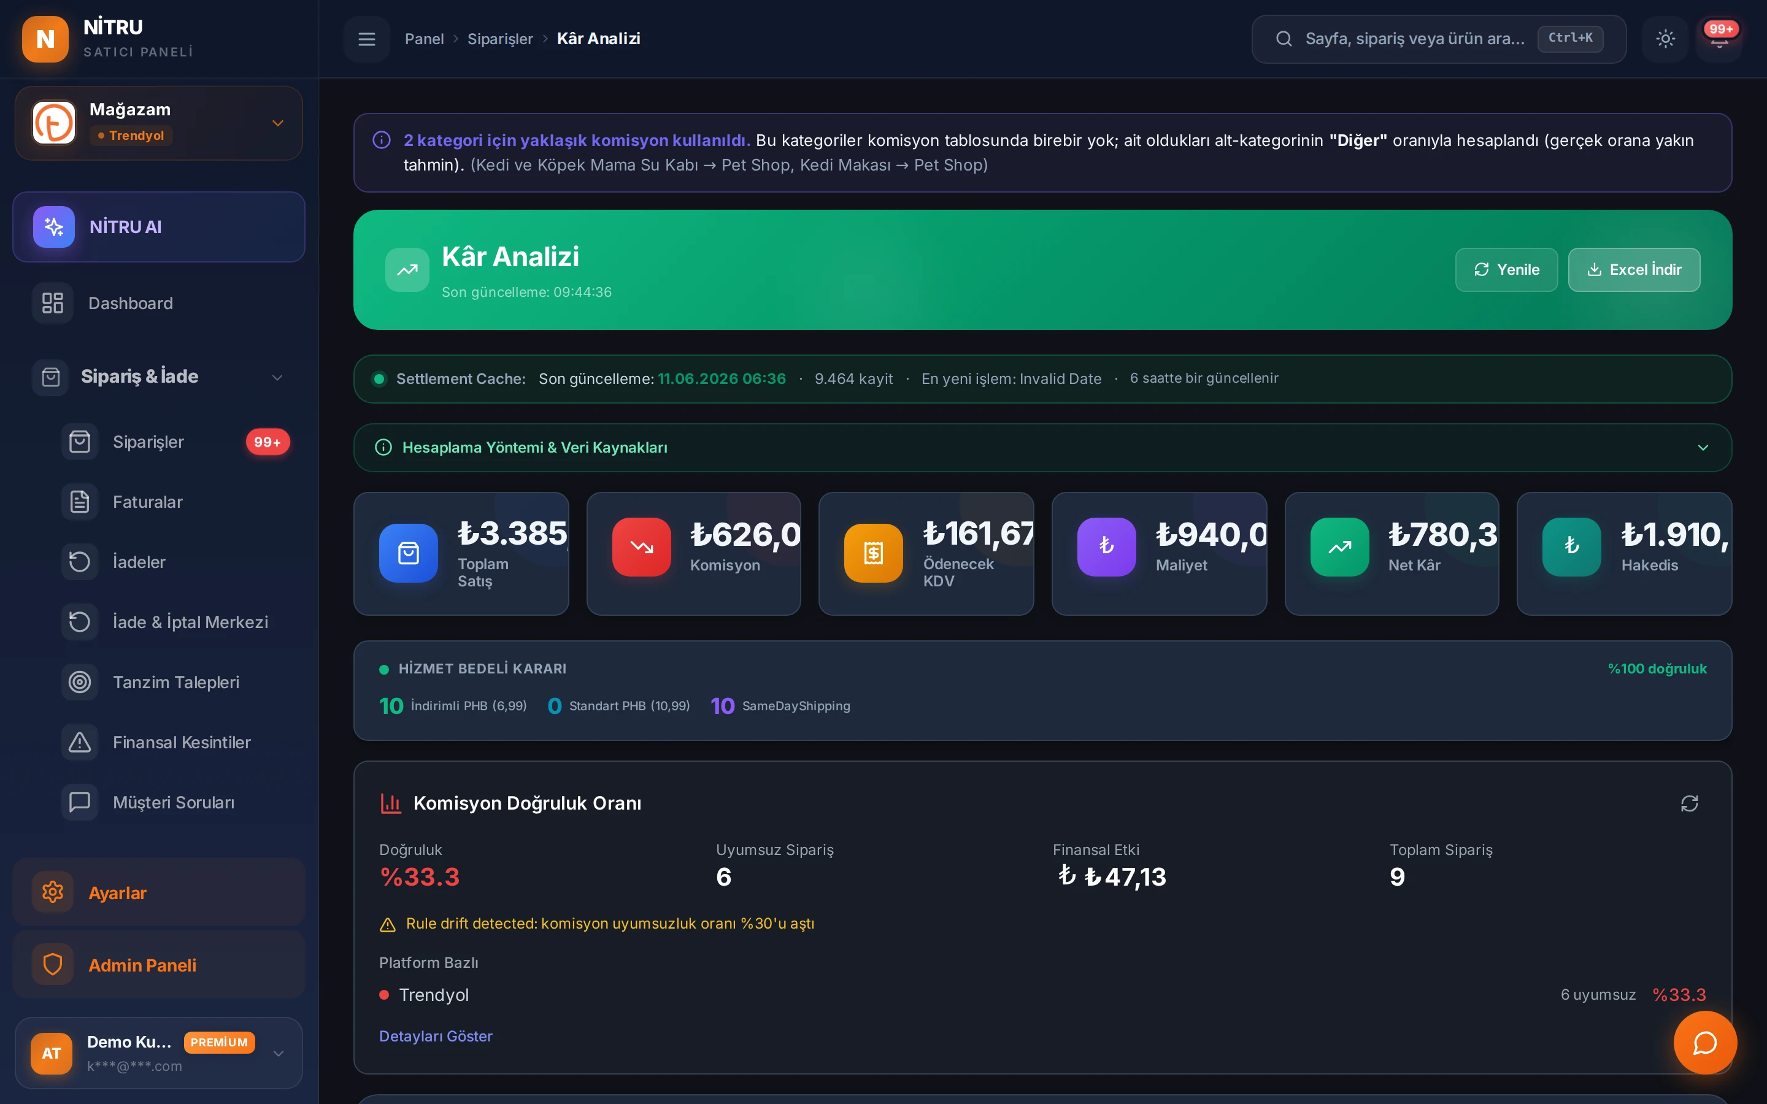Open the NİTRU AI menu item
This screenshot has width=1767, height=1104.
pyautogui.click(x=158, y=226)
